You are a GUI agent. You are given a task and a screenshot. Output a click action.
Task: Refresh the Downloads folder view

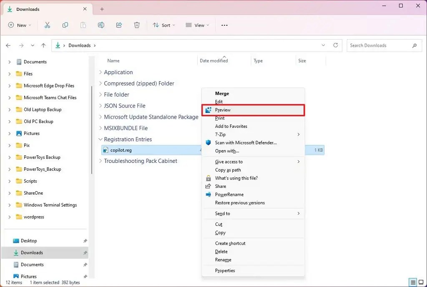336,45
